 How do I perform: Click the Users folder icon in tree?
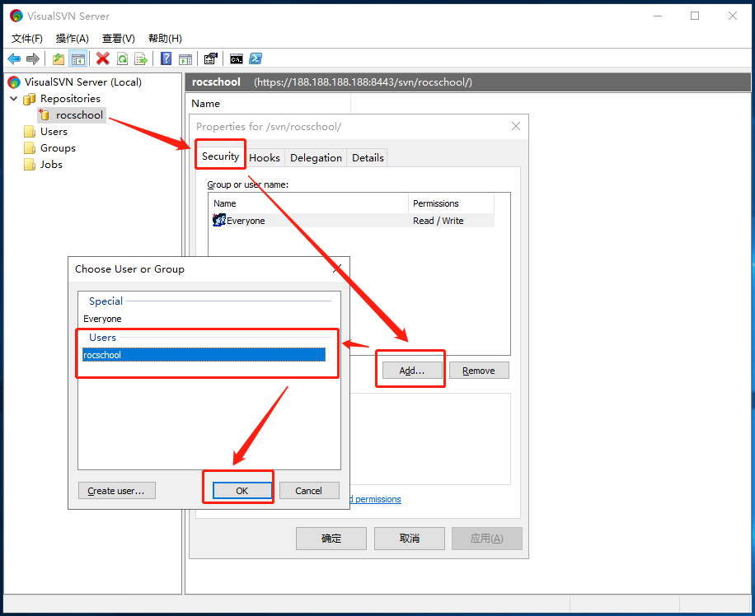click(x=30, y=132)
